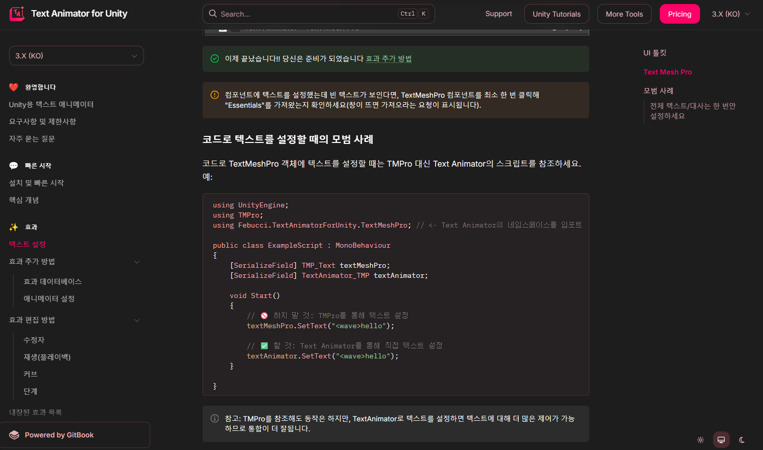
Task: Click 'public class ExampleScript' code line
Action: (x=302, y=245)
